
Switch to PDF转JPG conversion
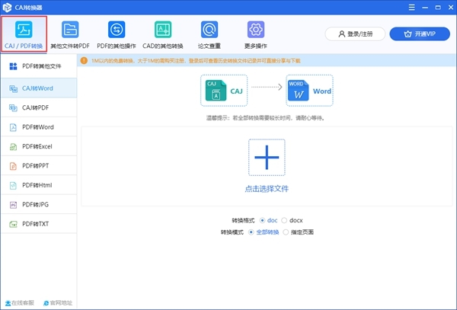(x=35, y=204)
